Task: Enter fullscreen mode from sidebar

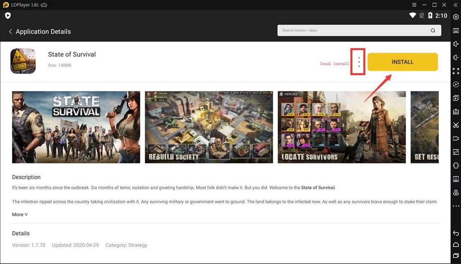Action: (x=456, y=71)
